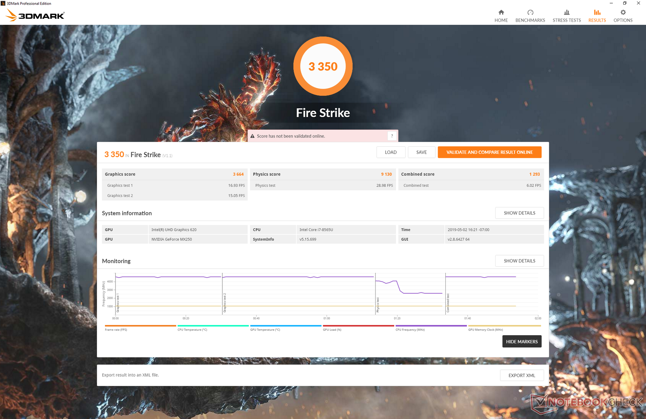
Task: Open the Home tab house icon
Action: coord(501,13)
